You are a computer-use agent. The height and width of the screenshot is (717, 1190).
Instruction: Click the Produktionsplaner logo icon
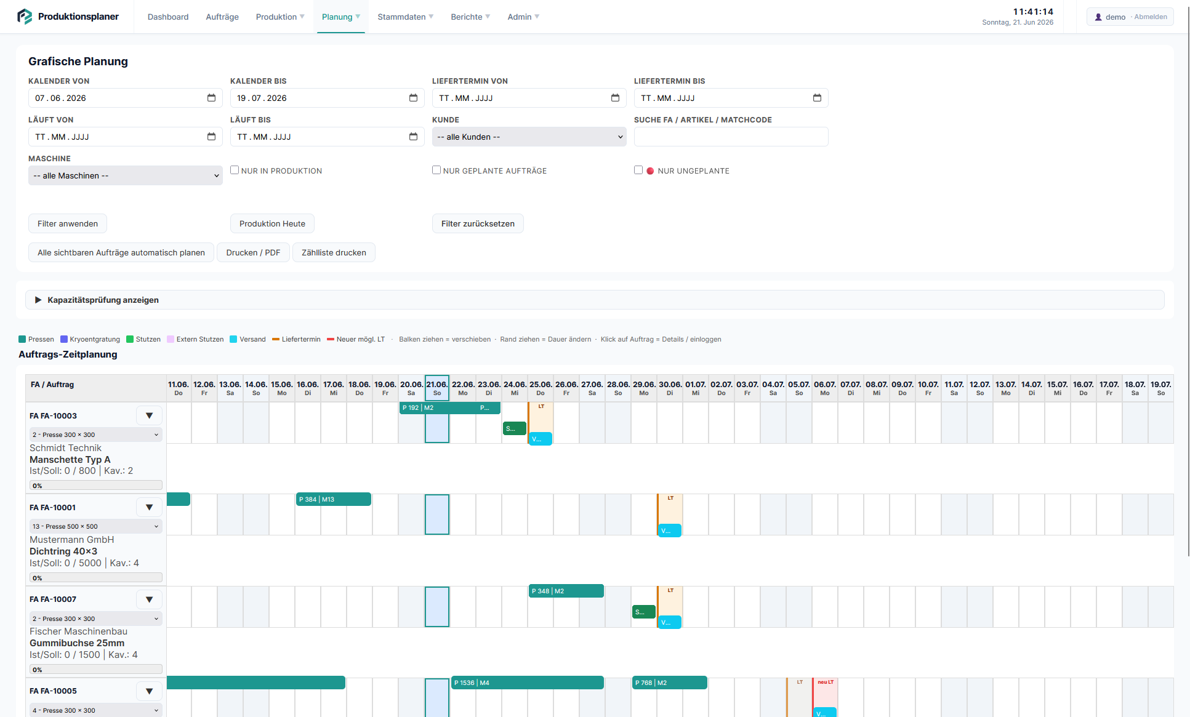[25, 17]
